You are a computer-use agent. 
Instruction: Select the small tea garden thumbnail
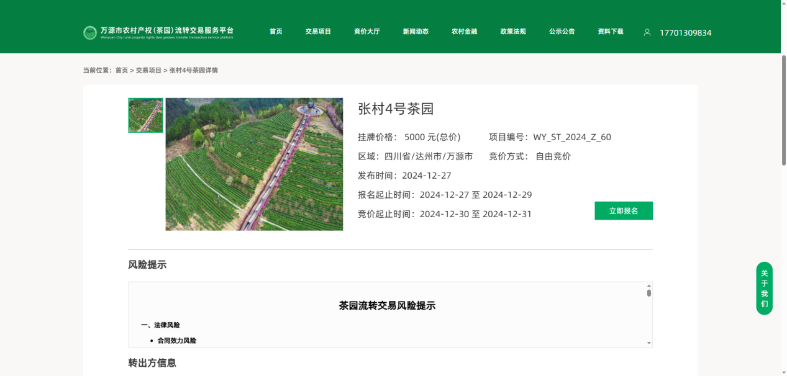[145, 115]
